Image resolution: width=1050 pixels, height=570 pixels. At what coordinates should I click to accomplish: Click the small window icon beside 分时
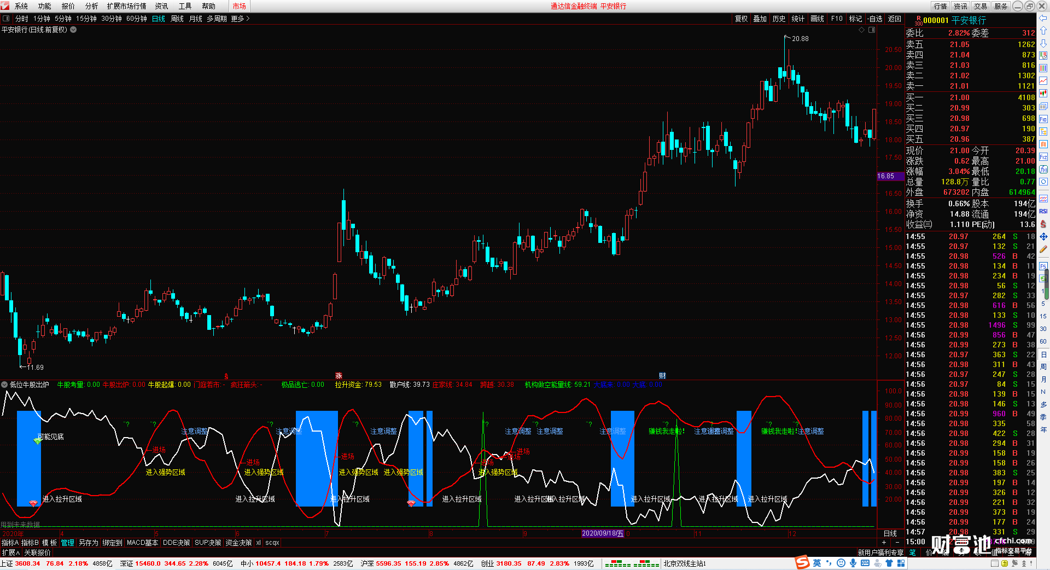pos(6,19)
